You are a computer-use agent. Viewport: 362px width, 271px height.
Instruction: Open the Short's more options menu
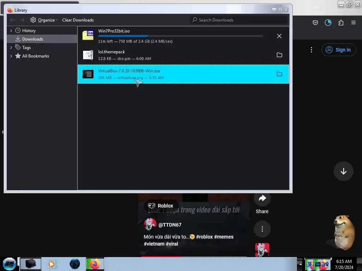pyautogui.click(x=262, y=229)
